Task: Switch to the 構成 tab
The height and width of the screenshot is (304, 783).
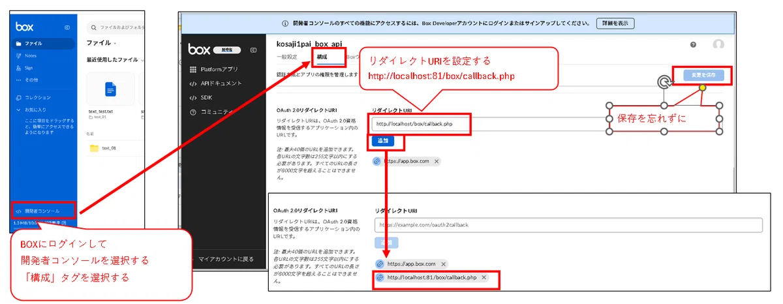Action: [322, 57]
